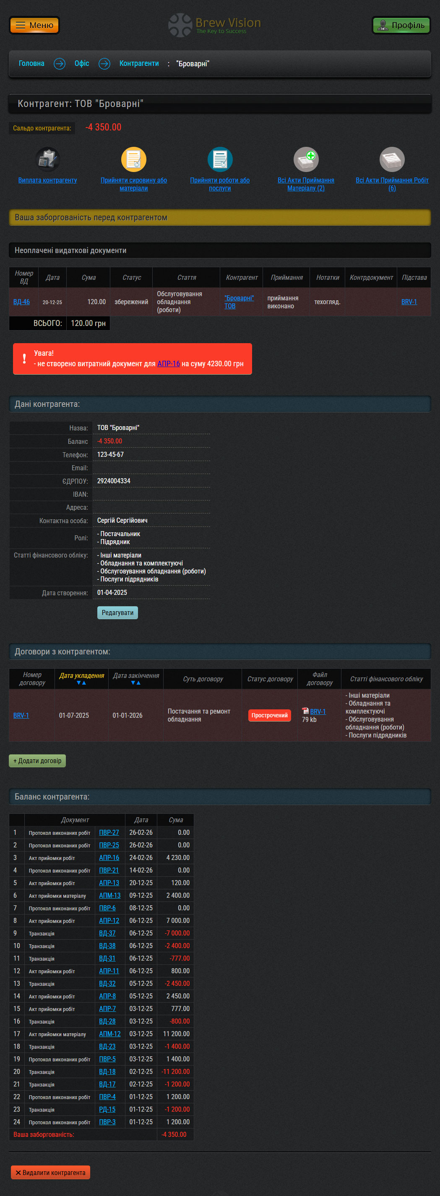The image size is (440, 1196).
Task: Click the Прийняти сировину або матеріали icon
Action: pyautogui.click(x=134, y=160)
